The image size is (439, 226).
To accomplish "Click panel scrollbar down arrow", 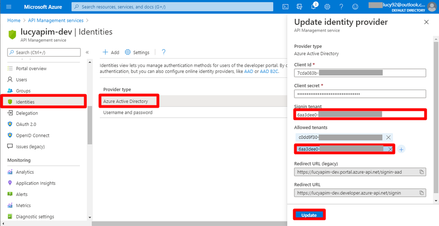I will 435,201.
